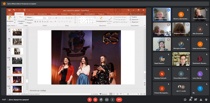Open the activities icon in Meet
The width and height of the screenshot is (210, 103).
[201, 100]
